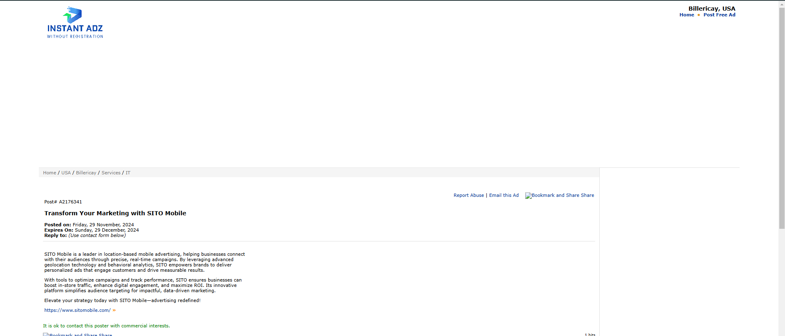
Task: Click the "Reply to: (Use contact form below)" line
Action: pyautogui.click(x=85, y=235)
